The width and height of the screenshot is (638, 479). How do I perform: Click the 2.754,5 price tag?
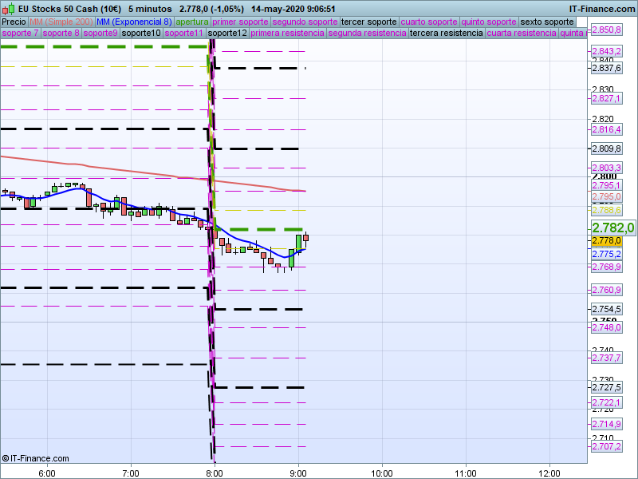pyautogui.click(x=606, y=309)
